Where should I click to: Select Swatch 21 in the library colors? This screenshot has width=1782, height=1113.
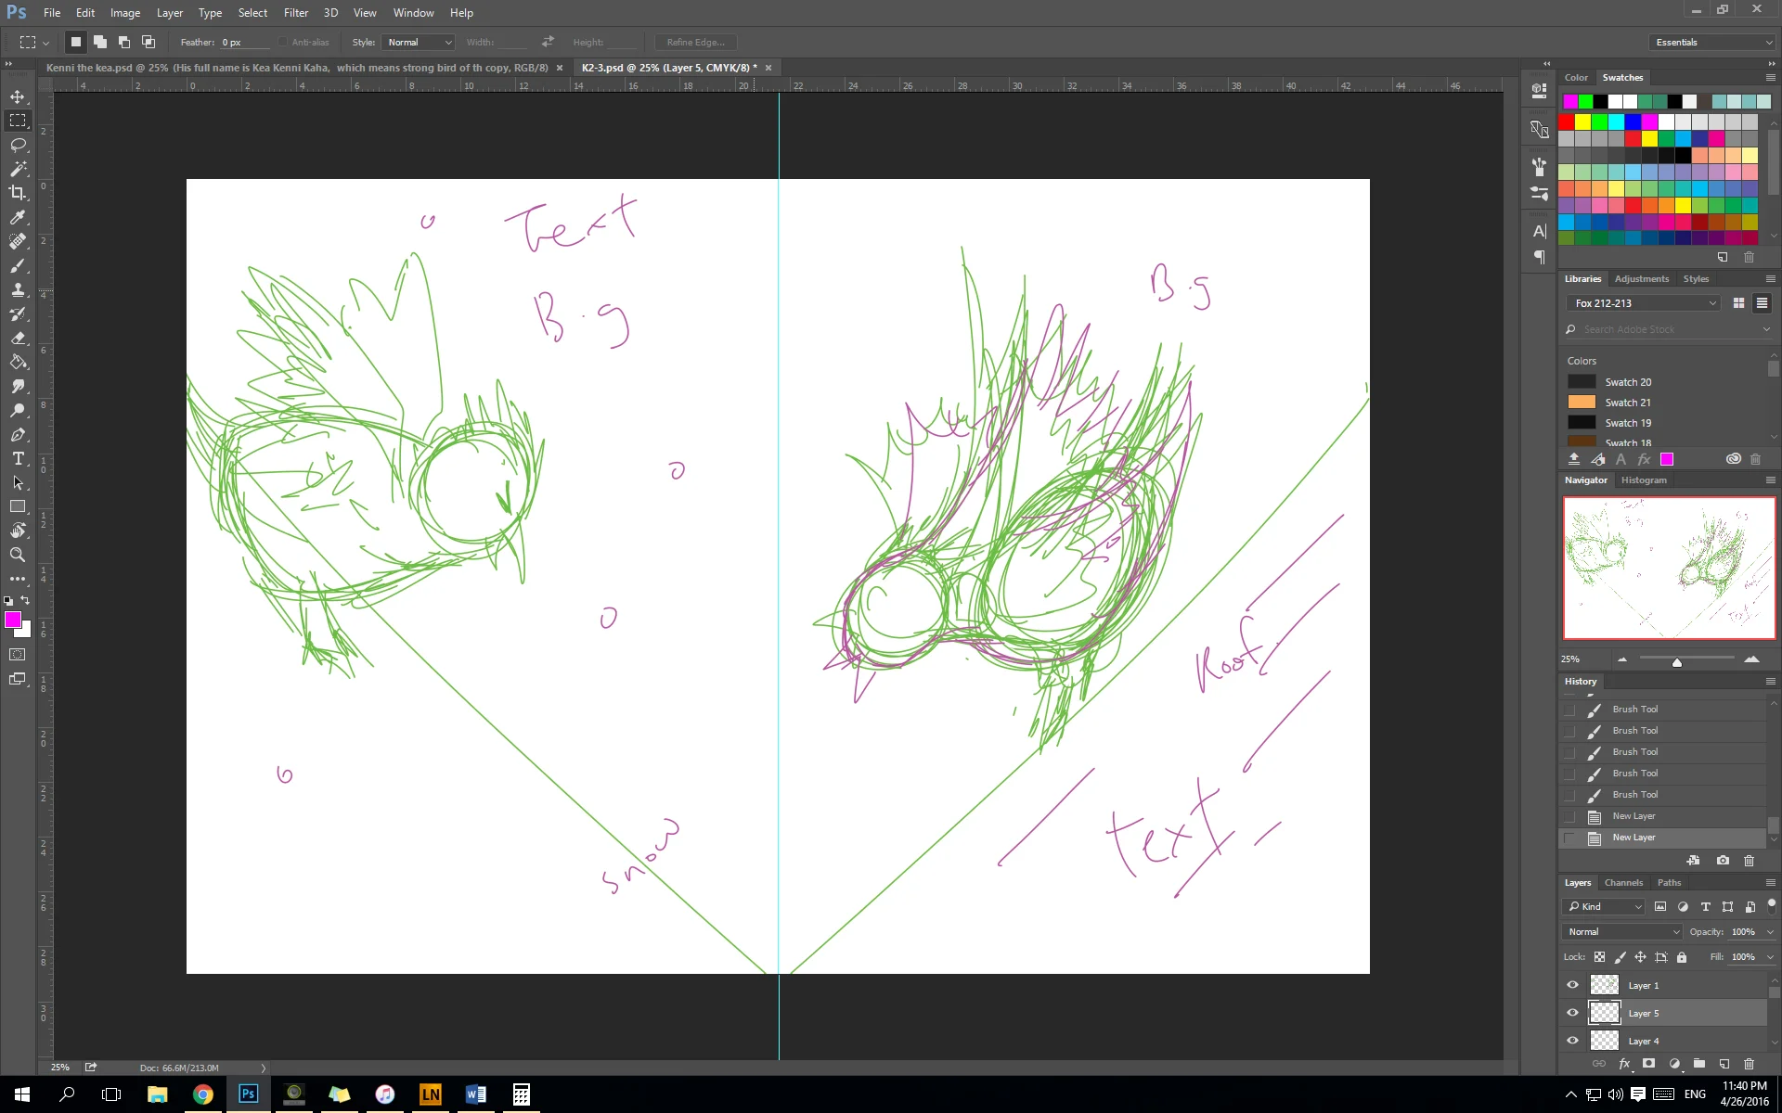[1627, 403]
